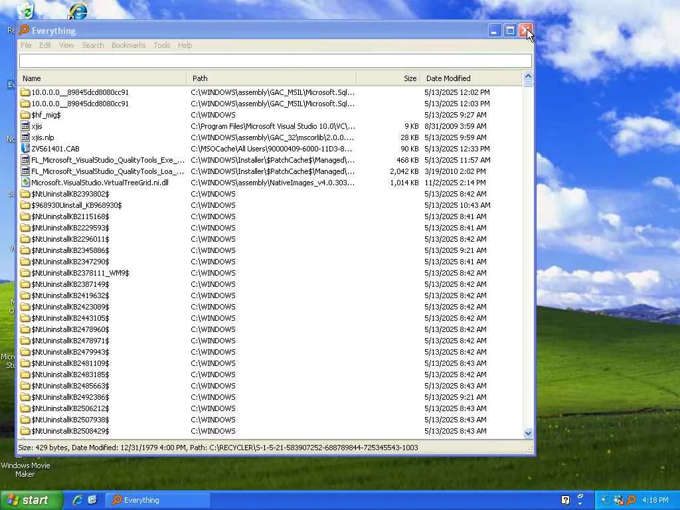Click folder icon for $NtUninstallKB2387149$
Image resolution: width=680 pixels, height=510 pixels.
(x=25, y=284)
